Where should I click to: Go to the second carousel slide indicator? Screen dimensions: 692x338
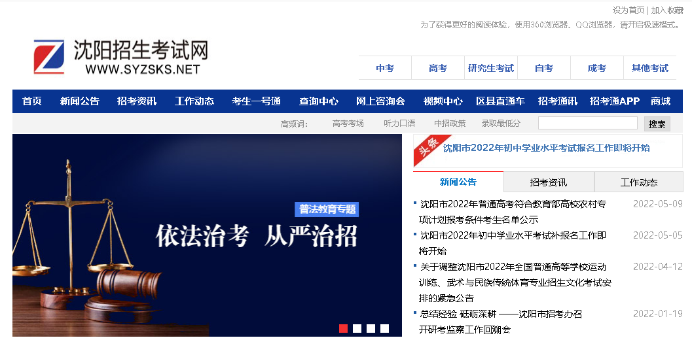(357, 328)
